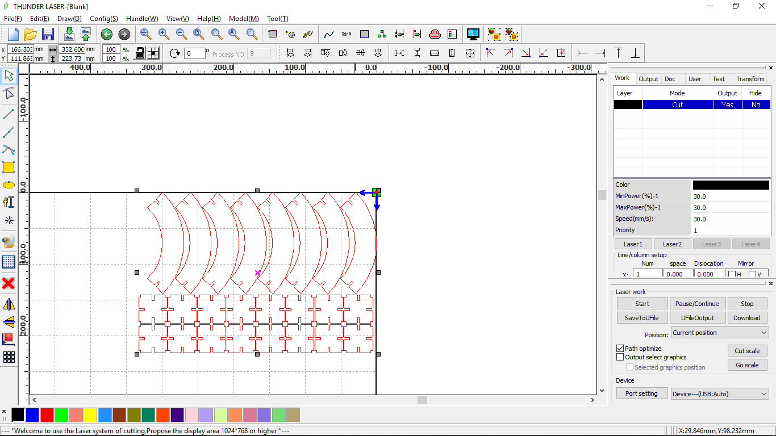The height and width of the screenshot is (436, 776).
Task: Click the rotation angle input field
Action: click(x=195, y=53)
